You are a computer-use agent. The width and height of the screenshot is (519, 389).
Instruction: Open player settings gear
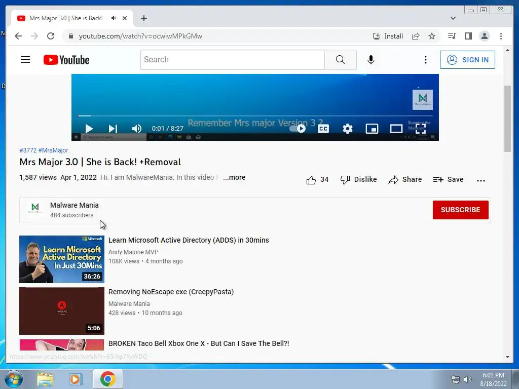tap(348, 128)
